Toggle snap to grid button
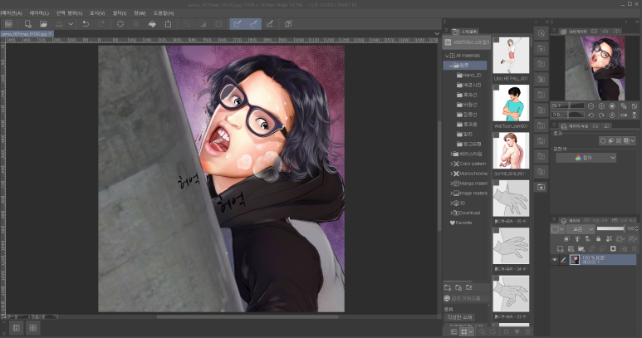The width and height of the screenshot is (642, 338). pos(269,24)
